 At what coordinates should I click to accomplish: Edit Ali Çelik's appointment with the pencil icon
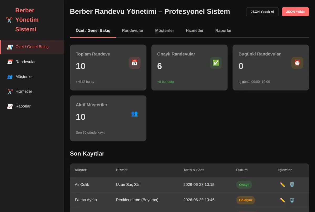tap(282, 185)
